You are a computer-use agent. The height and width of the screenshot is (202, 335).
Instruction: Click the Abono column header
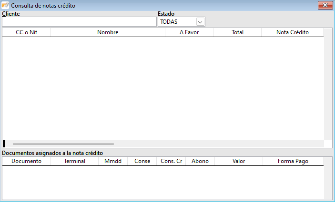(200, 161)
